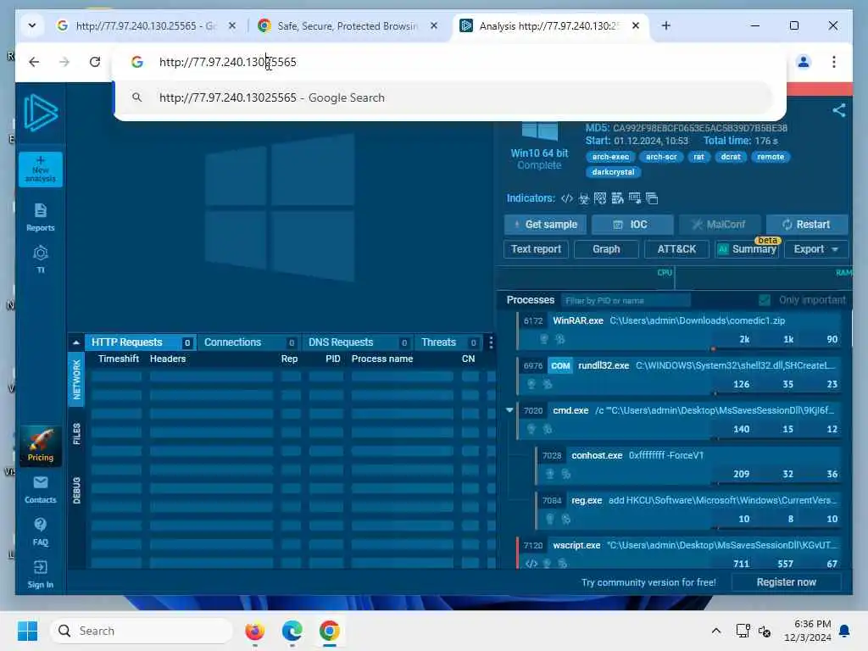Reload the page in Chrome
The width and height of the screenshot is (868, 651).
(95, 62)
